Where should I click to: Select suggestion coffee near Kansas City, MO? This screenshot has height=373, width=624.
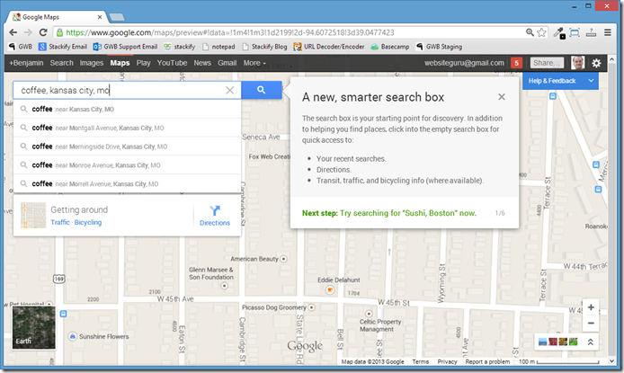coord(128,109)
